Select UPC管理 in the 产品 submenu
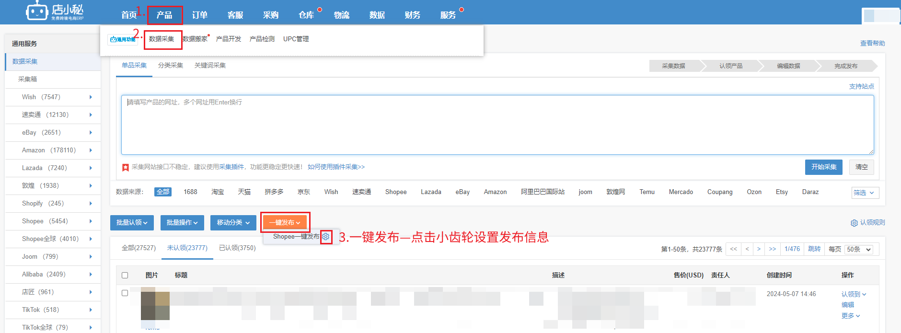This screenshot has height=333, width=901. 296,39
